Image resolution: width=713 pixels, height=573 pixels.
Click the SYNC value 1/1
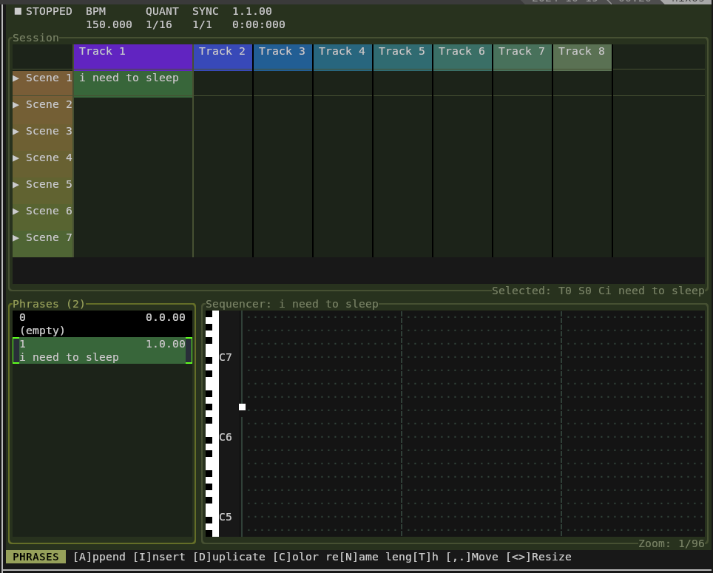coord(203,24)
